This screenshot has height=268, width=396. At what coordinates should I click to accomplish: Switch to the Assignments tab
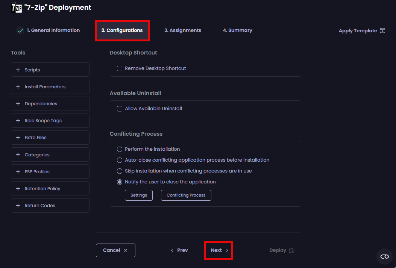(183, 30)
